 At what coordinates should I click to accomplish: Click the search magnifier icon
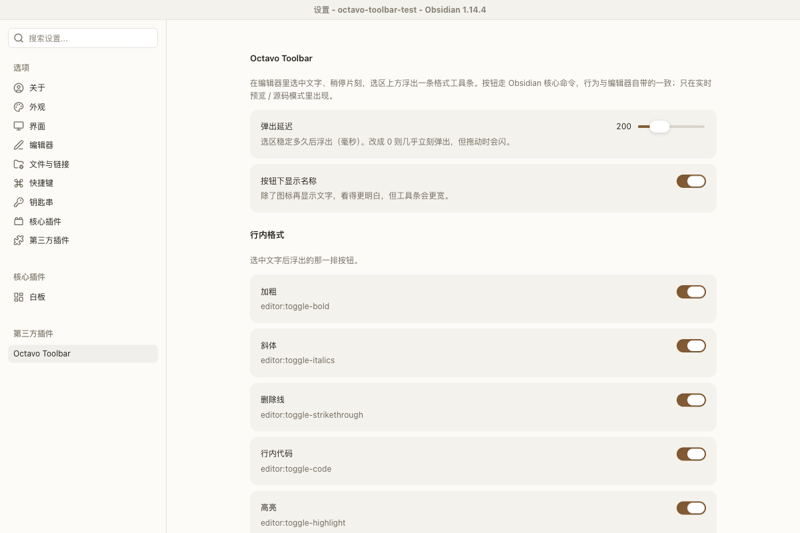(x=19, y=38)
